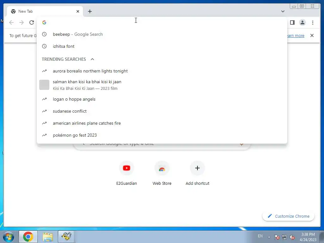The width and height of the screenshot is (324, 243).
Task: Open the clock showing 3:38 PM
Action: pyautogui.click(x=308, y=237)
